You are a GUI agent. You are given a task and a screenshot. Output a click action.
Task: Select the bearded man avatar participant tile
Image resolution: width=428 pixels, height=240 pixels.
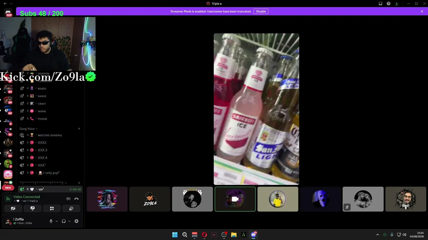point(406,199)
